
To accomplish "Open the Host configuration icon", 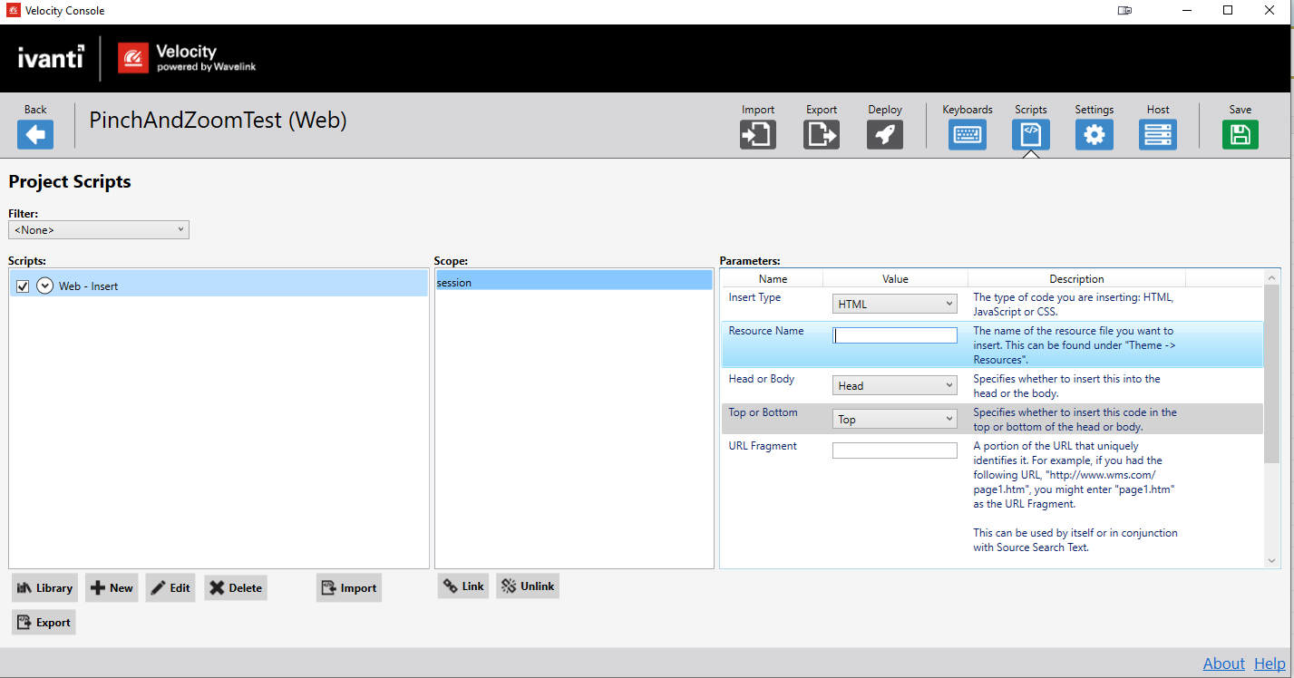I will tap(1157, 134).
